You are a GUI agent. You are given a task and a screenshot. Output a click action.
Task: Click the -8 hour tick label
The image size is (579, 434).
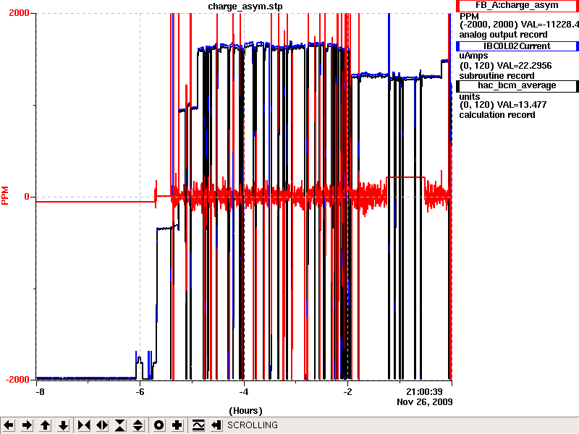(x=40, y=391)
